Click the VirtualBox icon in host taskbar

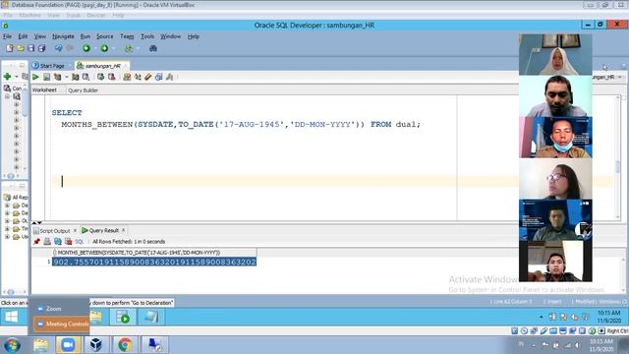pyautogui.click(x=96, y=345)
